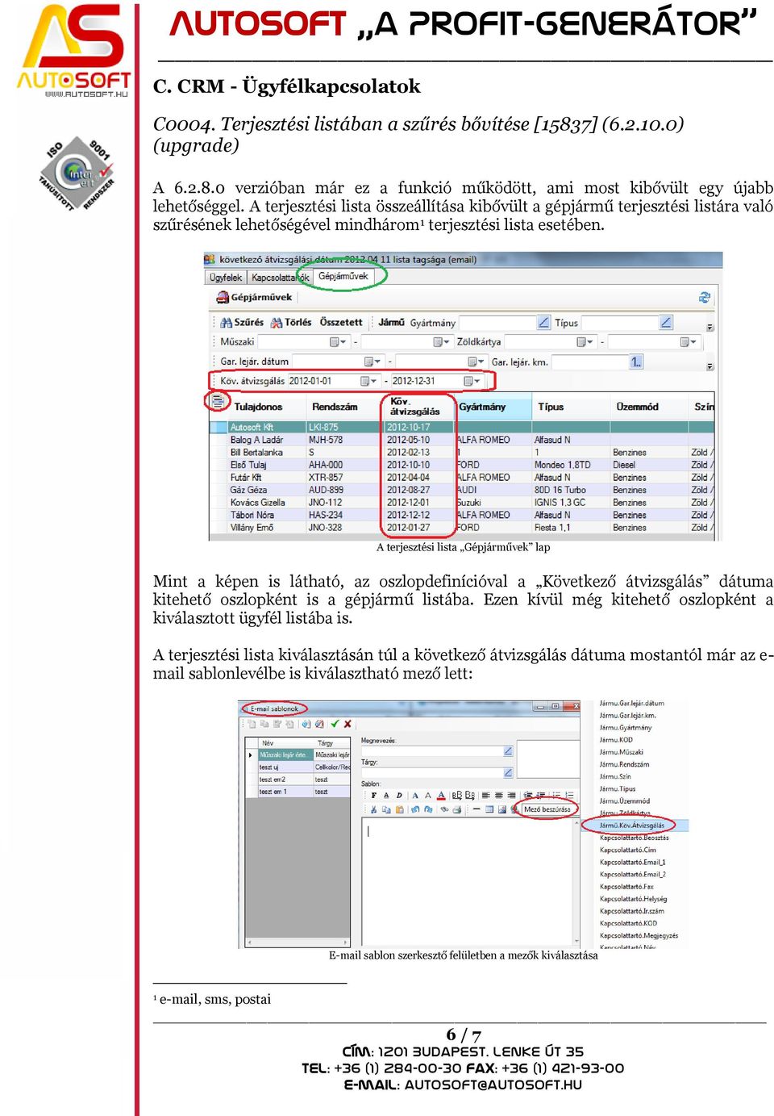Click the edit icon beside the Tárgy field
Screen dimensions: 774x1116
tap(508, 772)
